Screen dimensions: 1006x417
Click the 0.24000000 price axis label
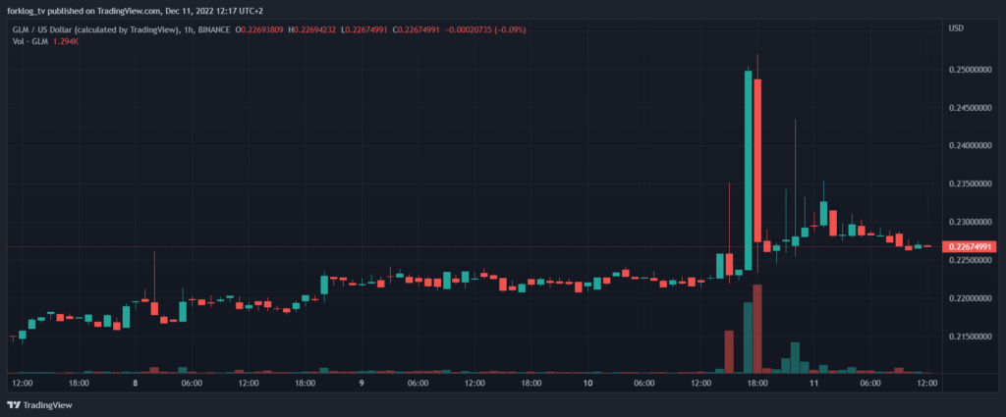(x=970, y=146)
